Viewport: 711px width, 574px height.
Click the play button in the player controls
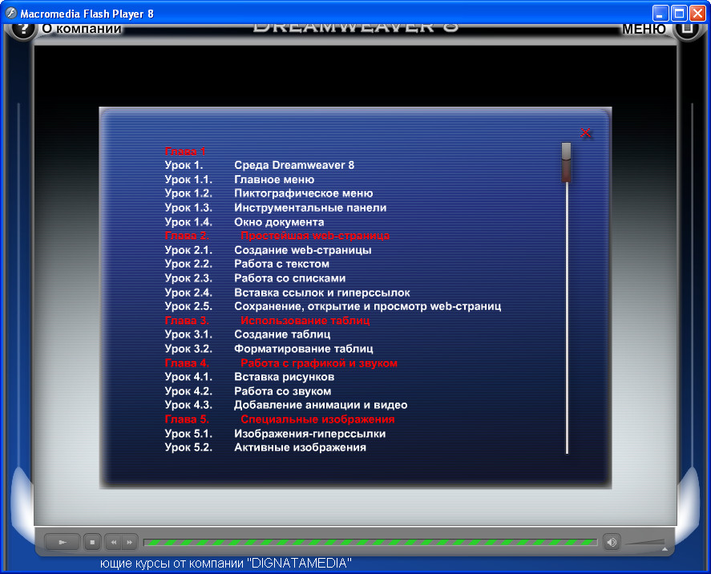[63, 542]
